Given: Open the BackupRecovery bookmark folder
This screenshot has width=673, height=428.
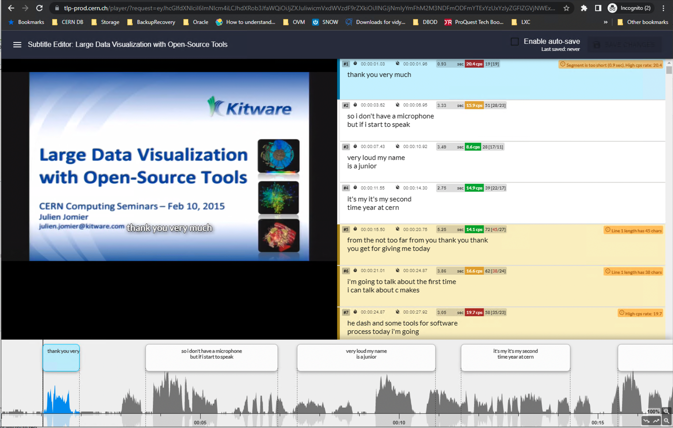Looking at the screenshot, I should (151, 22).
